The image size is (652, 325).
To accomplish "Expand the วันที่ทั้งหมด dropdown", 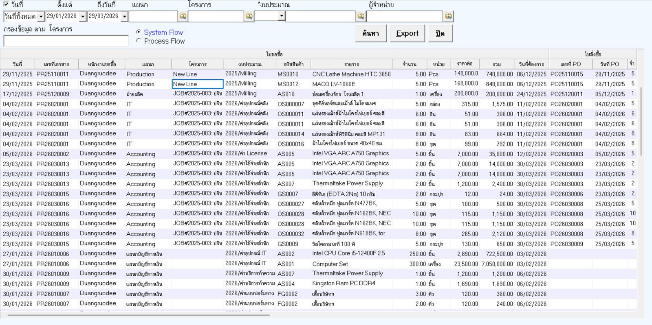I will [41, 17].
